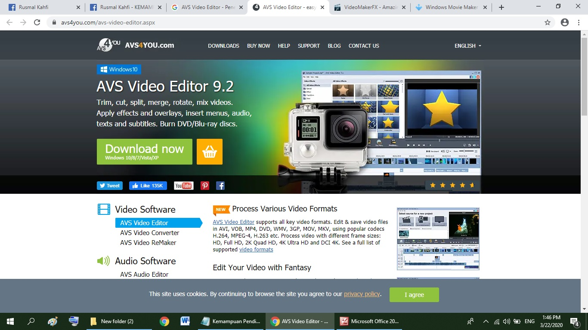
Task: Open the ENGLISH language dropdown
Action: 468,46
